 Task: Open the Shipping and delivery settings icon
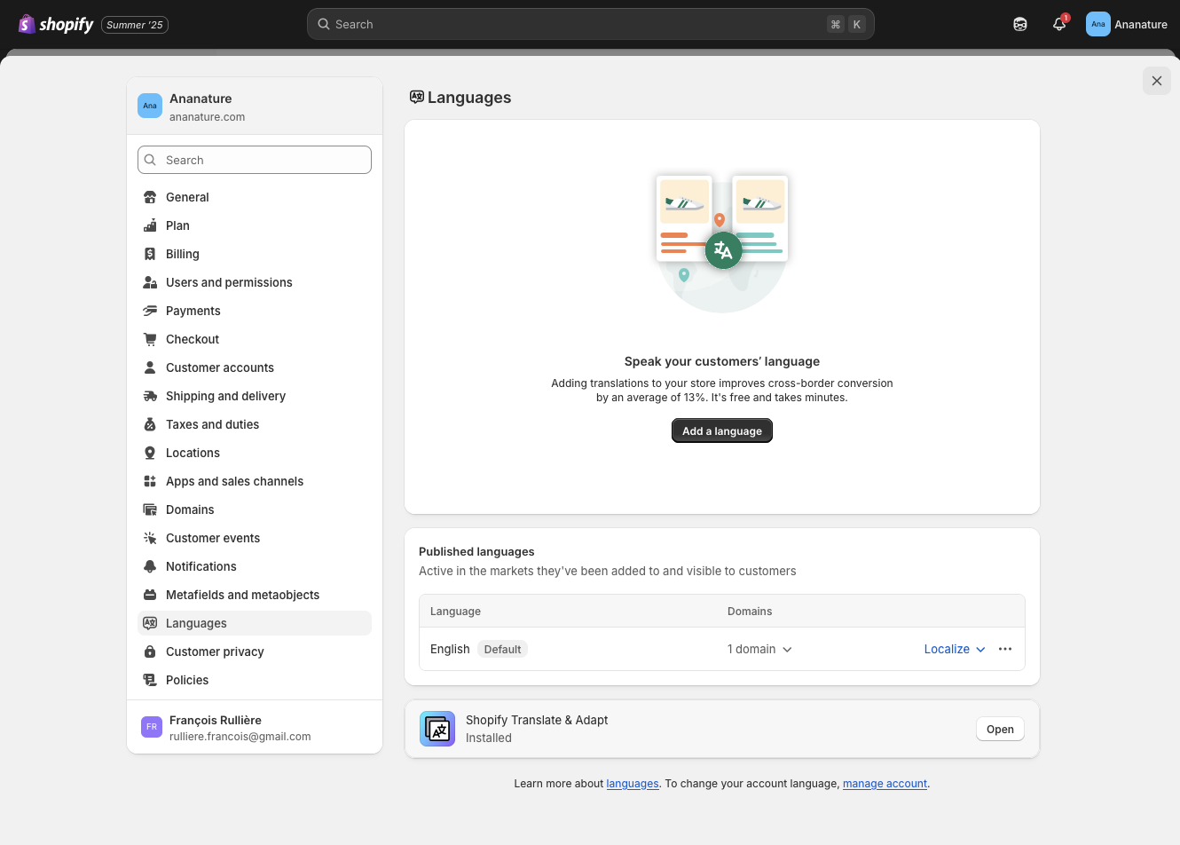150,395
